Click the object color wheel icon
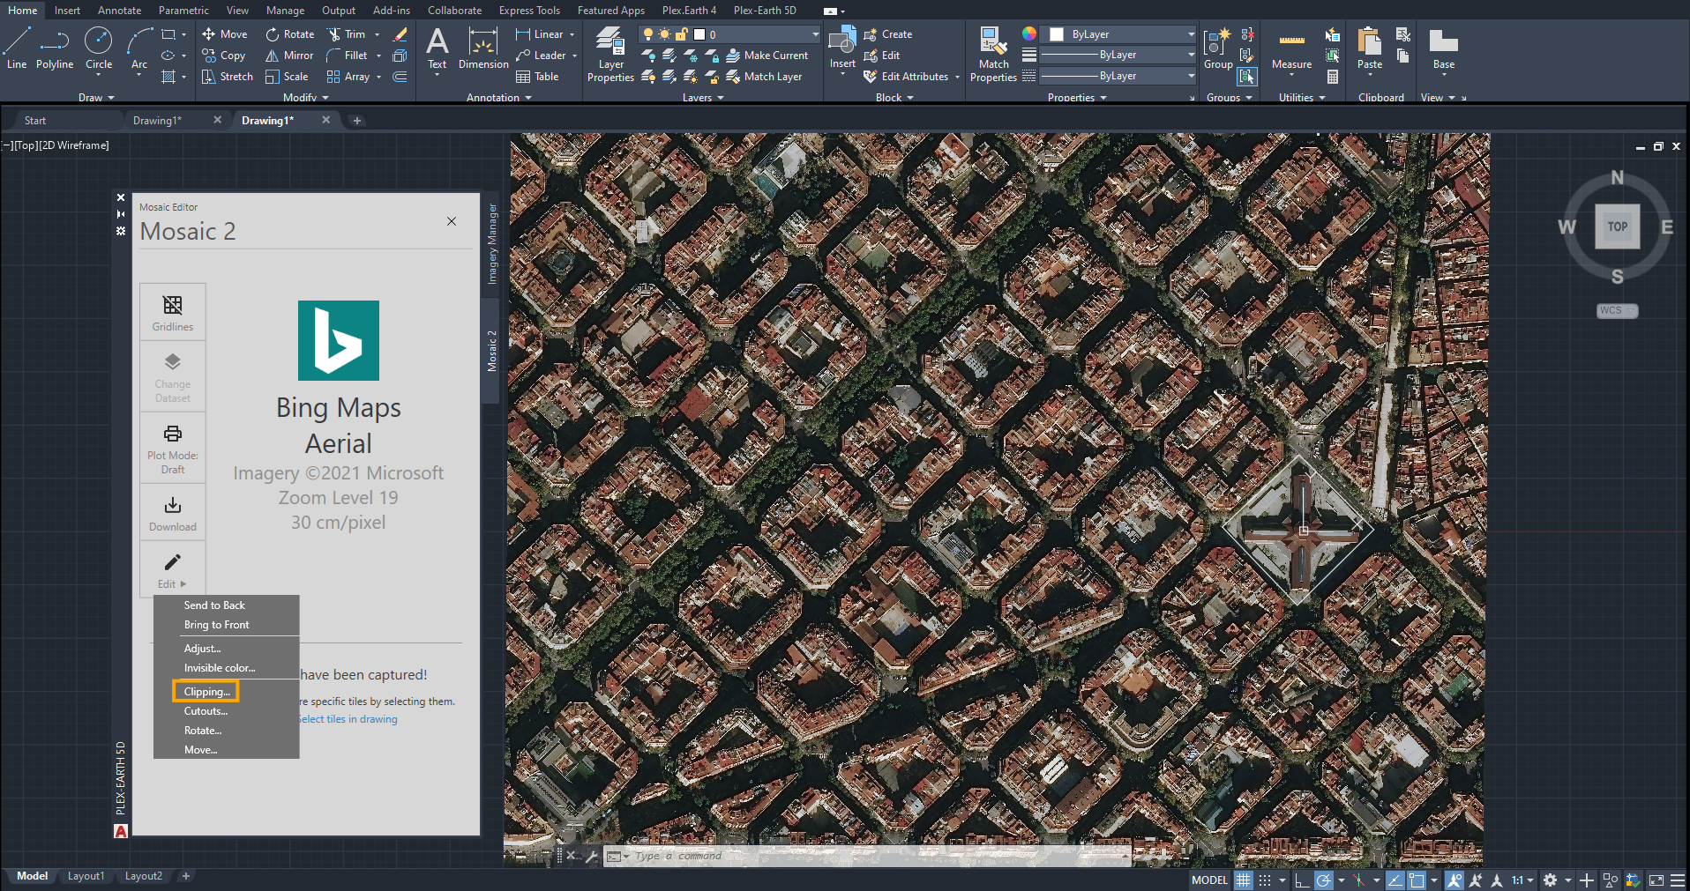Viewport: 1690px width, 891px height. coord(1029,33)
